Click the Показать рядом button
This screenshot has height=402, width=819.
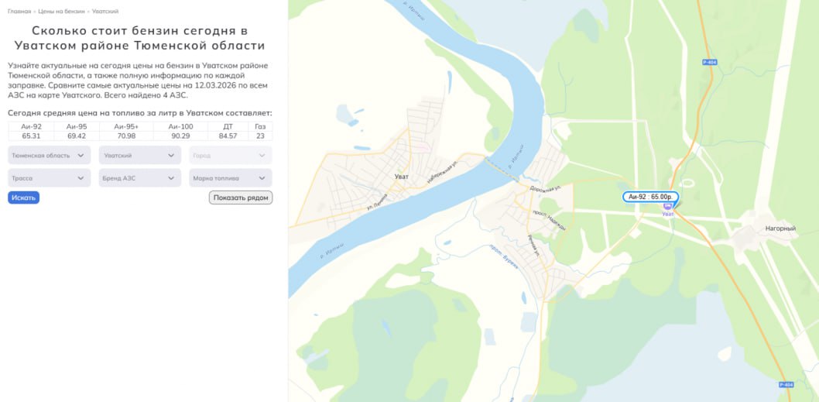point(241,198)
